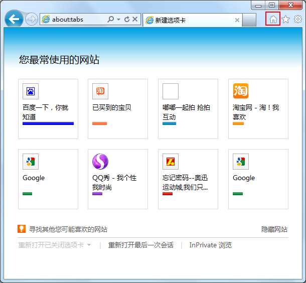This screenshot has height=283, width=306.
Task: Click the purple QQ秀 activity bar
Action: [x=97, y=194]
